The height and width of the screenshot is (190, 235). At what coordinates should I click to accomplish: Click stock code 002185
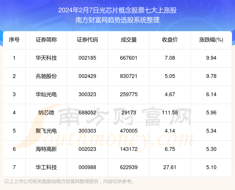87,58
